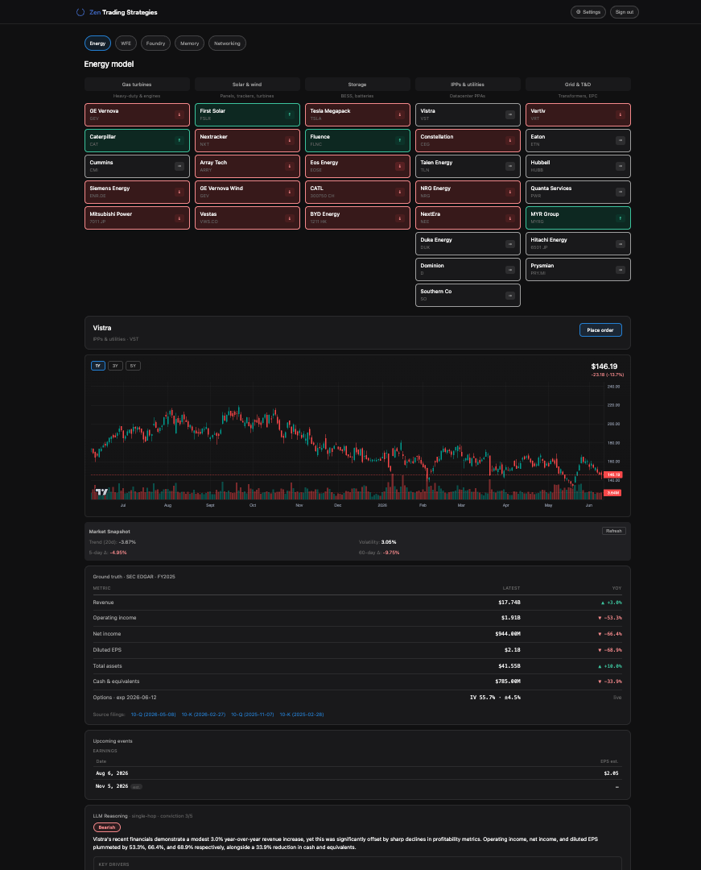701x870 pixels.
Task: Click the down arrow on Array Tech card
Action: pos(289,166)
